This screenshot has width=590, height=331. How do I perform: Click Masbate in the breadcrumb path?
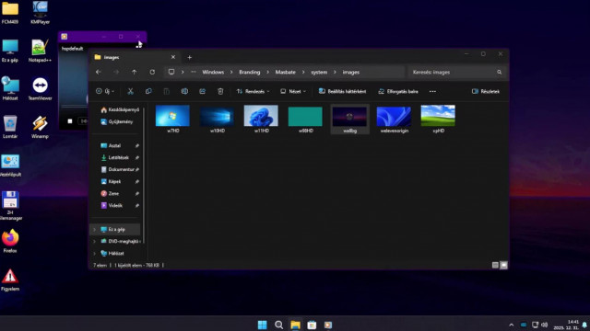click(x=285, y=72)
